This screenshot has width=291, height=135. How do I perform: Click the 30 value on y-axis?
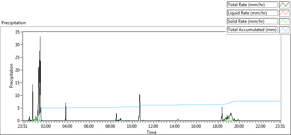coord(17,45)
